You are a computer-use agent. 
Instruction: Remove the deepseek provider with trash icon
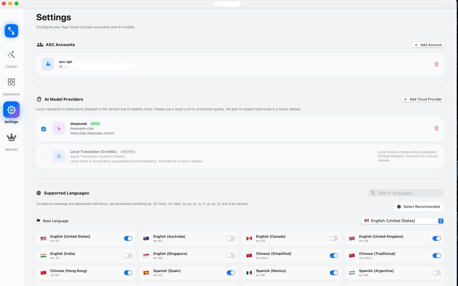click(436, 129)
